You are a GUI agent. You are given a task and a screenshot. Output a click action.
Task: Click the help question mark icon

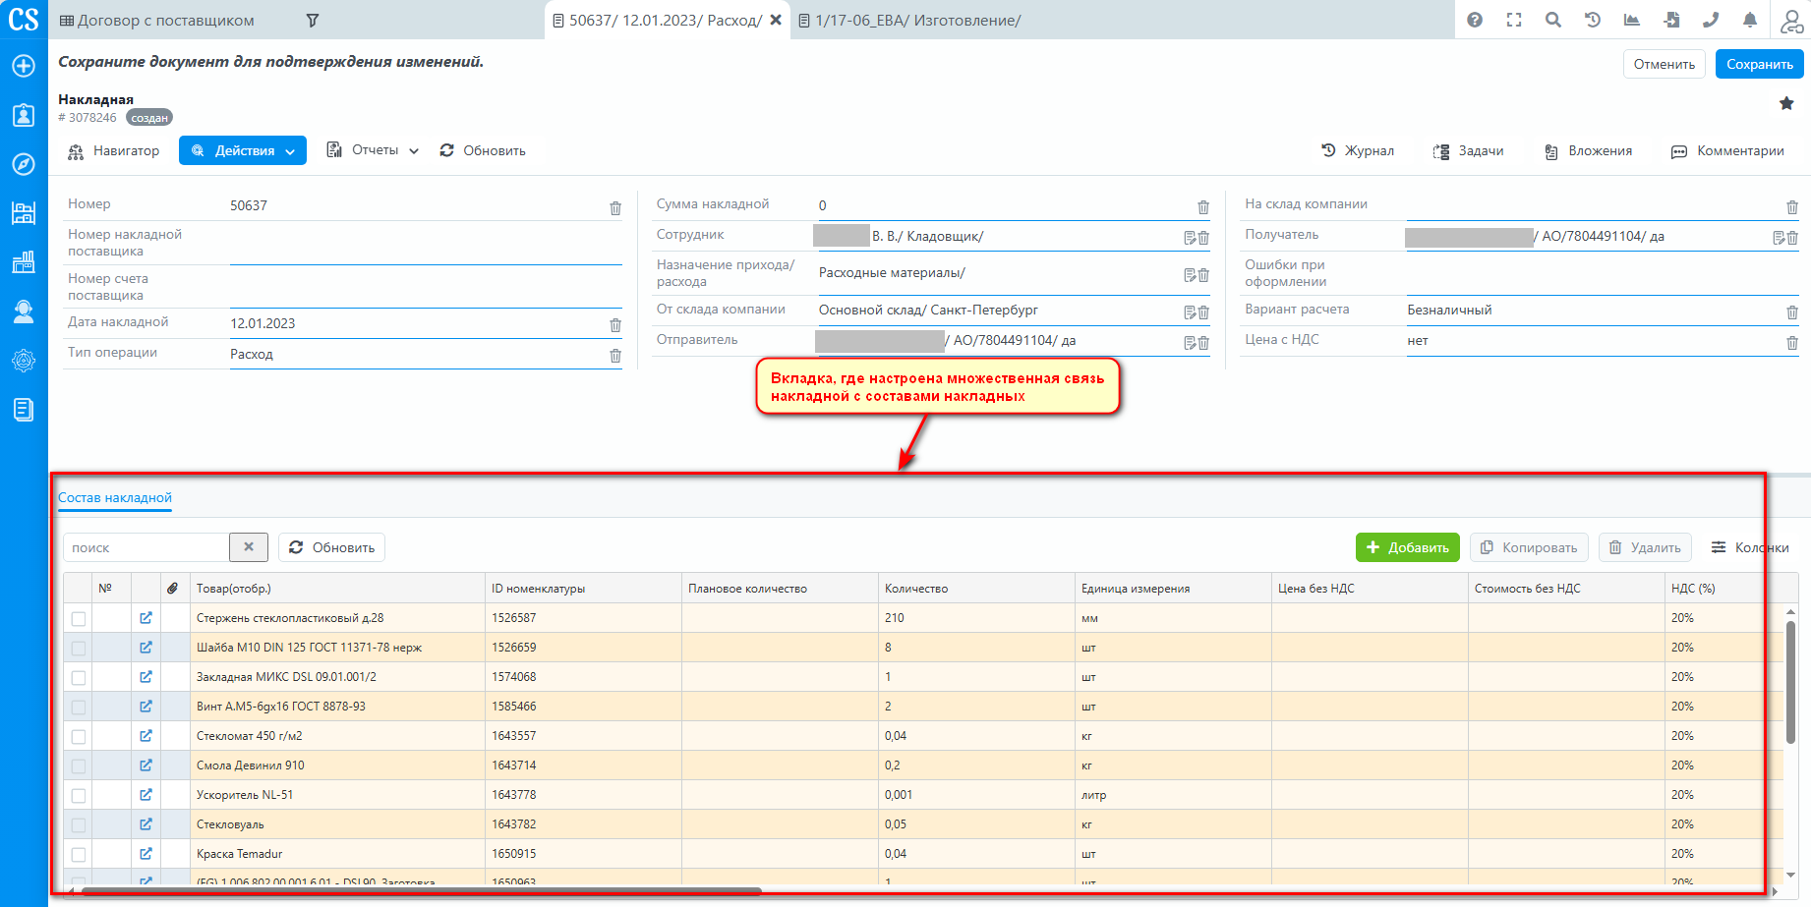point(1474,20)
